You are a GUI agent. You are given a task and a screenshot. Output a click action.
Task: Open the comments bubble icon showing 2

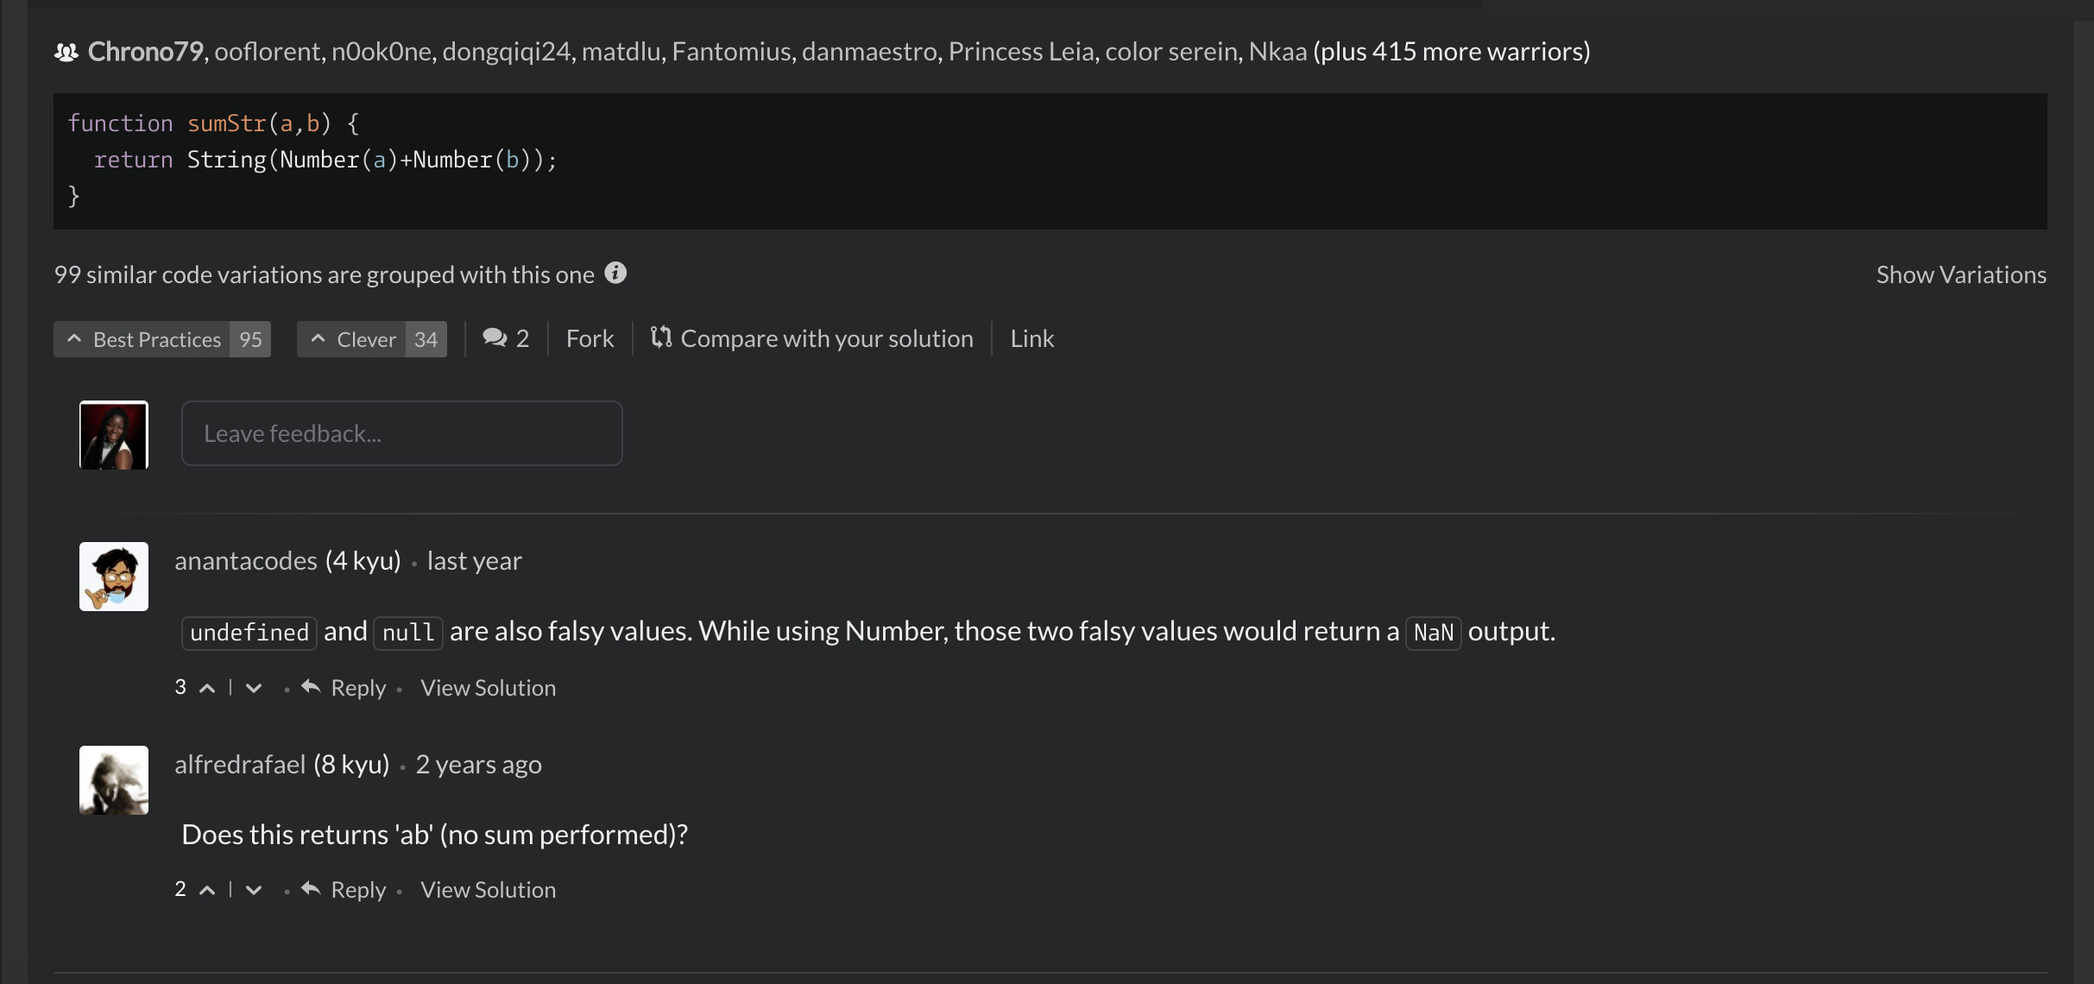pos(495,338)
